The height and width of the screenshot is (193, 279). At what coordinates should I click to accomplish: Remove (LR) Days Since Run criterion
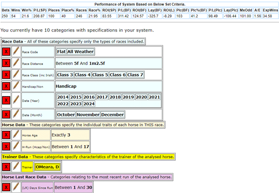point(6,187)
